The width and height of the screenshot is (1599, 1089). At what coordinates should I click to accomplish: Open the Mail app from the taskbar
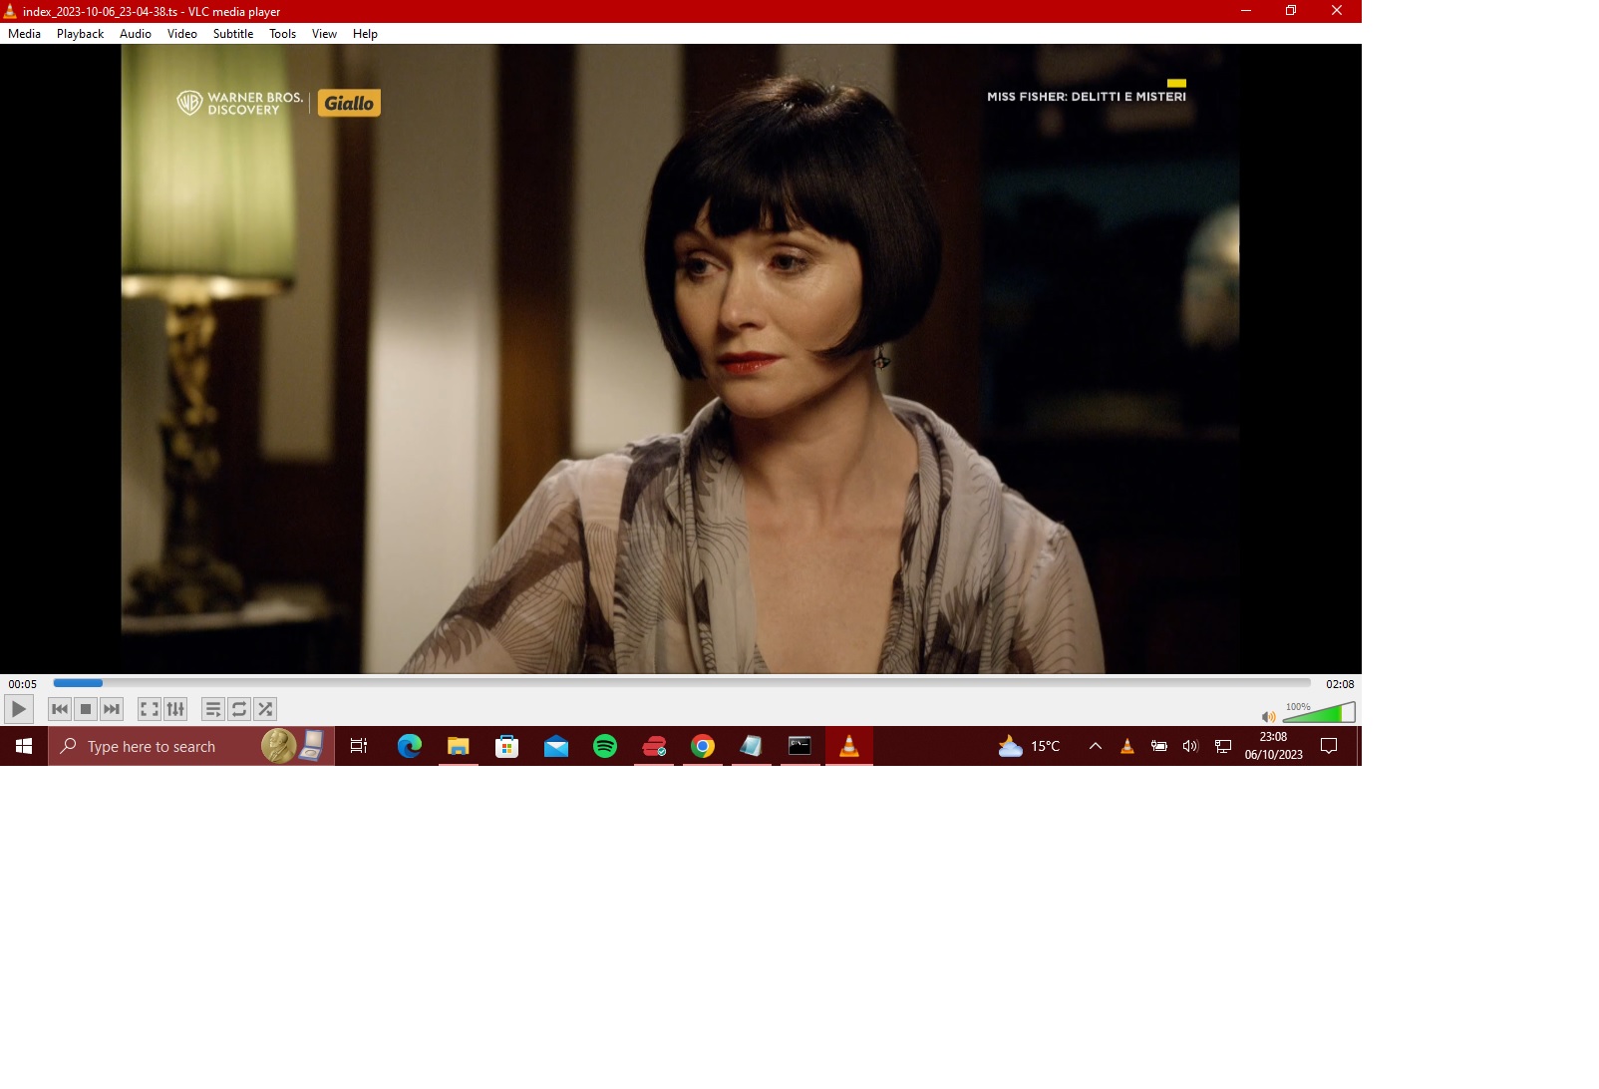pyautogui.click(x=555, y=746)
